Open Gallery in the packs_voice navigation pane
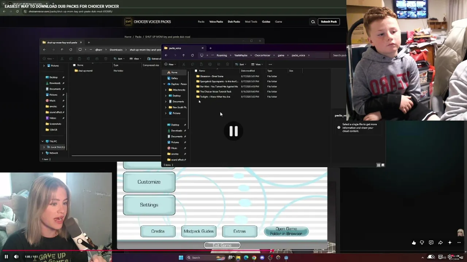The image size is (467, 262). tap(174, 78)
